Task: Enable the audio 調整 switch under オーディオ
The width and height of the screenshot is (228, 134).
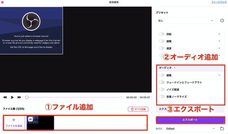Action: pos(162,75)
